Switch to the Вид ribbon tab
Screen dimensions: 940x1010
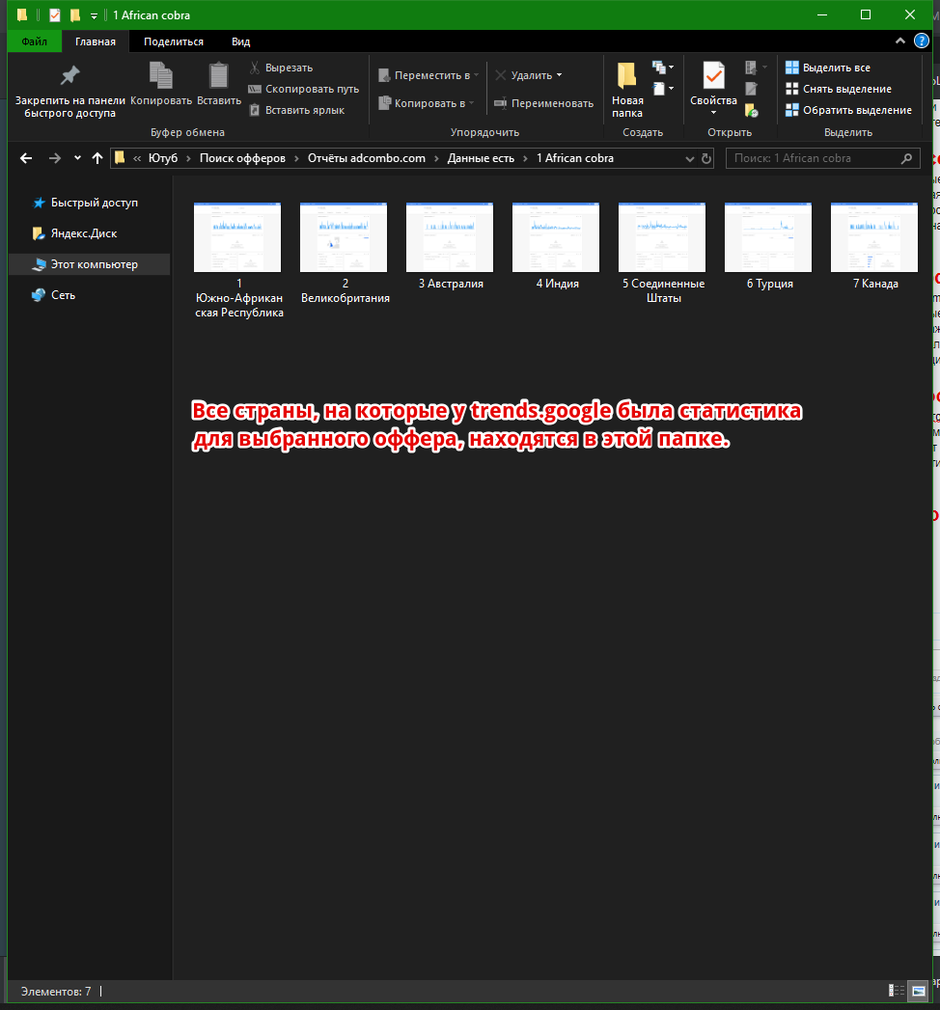[240, 41]
